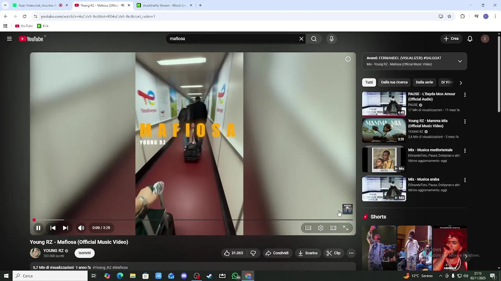This screenshot has width=501, height=281.
Task: Skip back to the previous video
Action: 53,228
